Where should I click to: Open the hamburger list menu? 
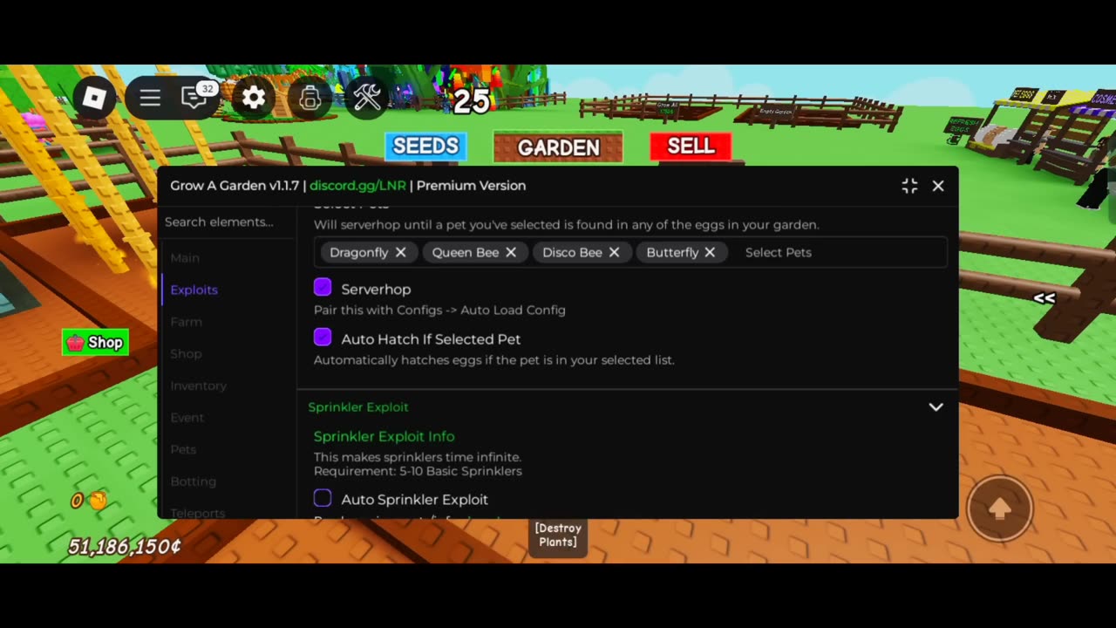click(150, 98)
